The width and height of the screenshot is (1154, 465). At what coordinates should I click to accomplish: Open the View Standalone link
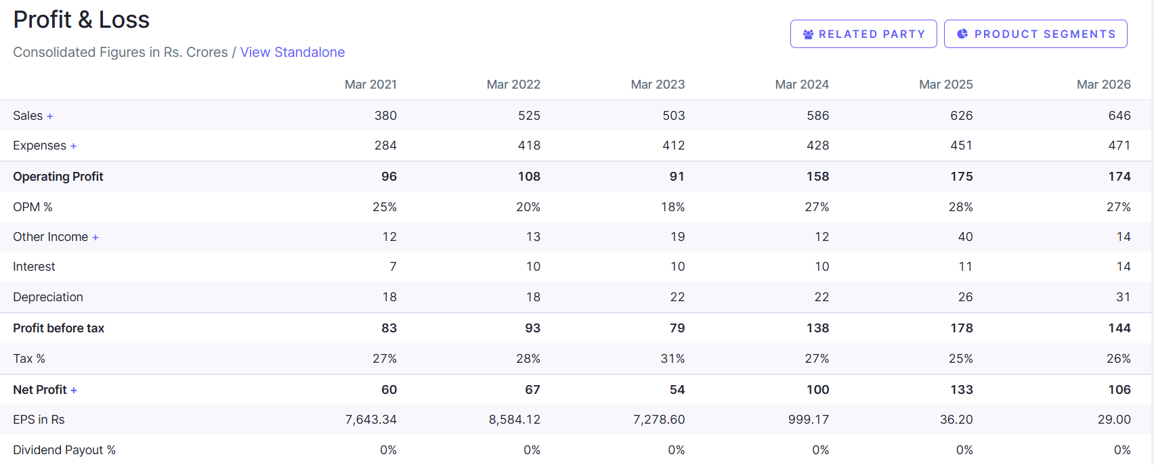tap(293, 52)
